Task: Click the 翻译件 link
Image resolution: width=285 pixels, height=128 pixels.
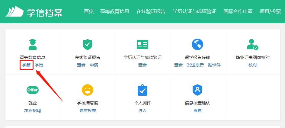Action: click(x=214, y=65)
